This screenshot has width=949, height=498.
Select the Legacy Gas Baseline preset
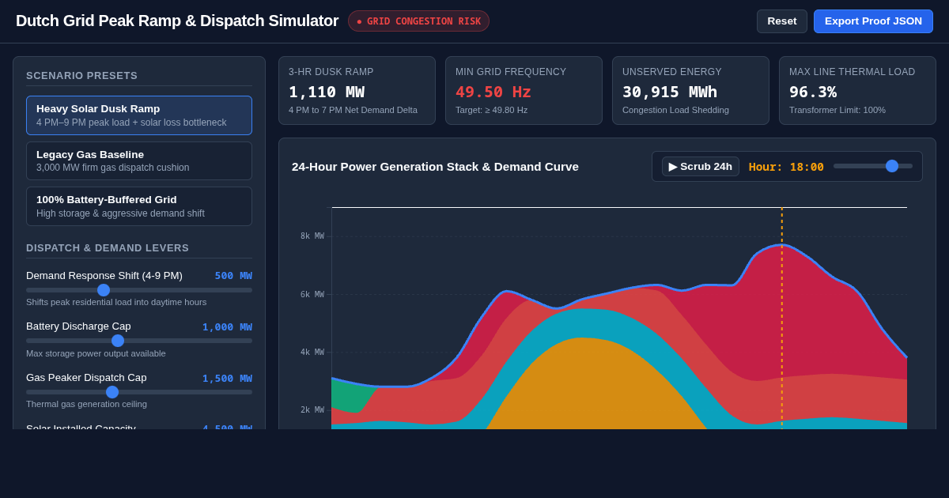pyautogui.click(x=139, y=160)
